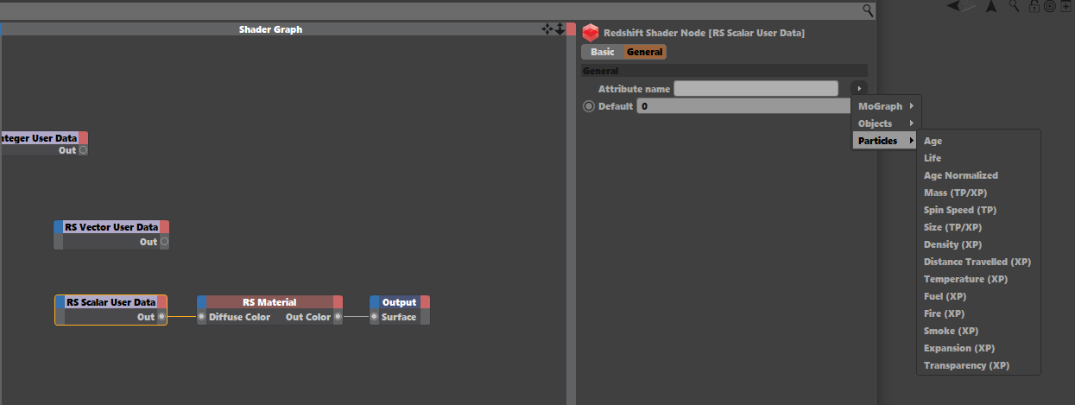Click the blue corner of the RS Scalar User Data node
This screenshot has height=405, width=1075.
pyautogui.click(x=60, y=302)
